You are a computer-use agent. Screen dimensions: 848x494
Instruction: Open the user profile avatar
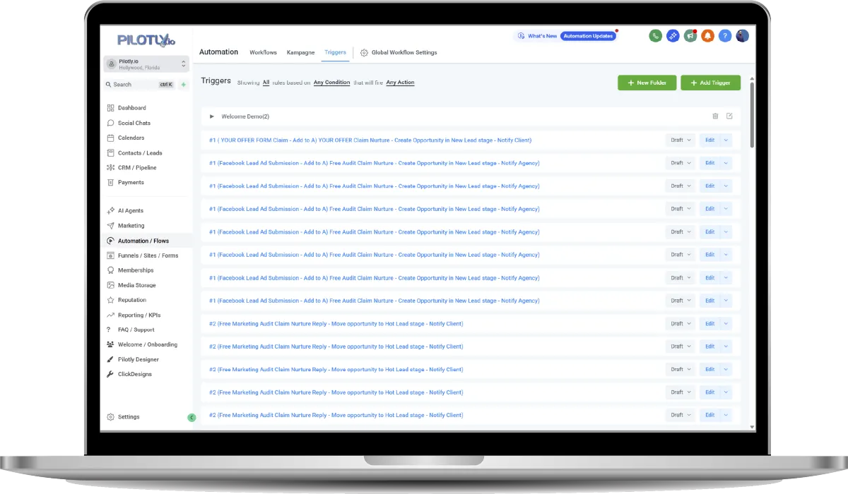pyautogui.click(x=742, y=36)
